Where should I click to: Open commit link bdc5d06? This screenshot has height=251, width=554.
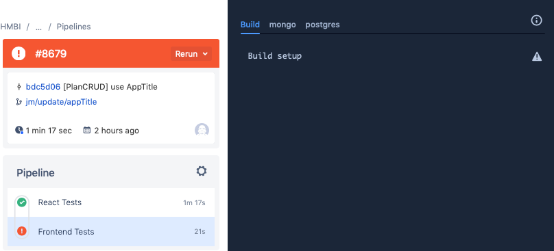tap(43, 87)
